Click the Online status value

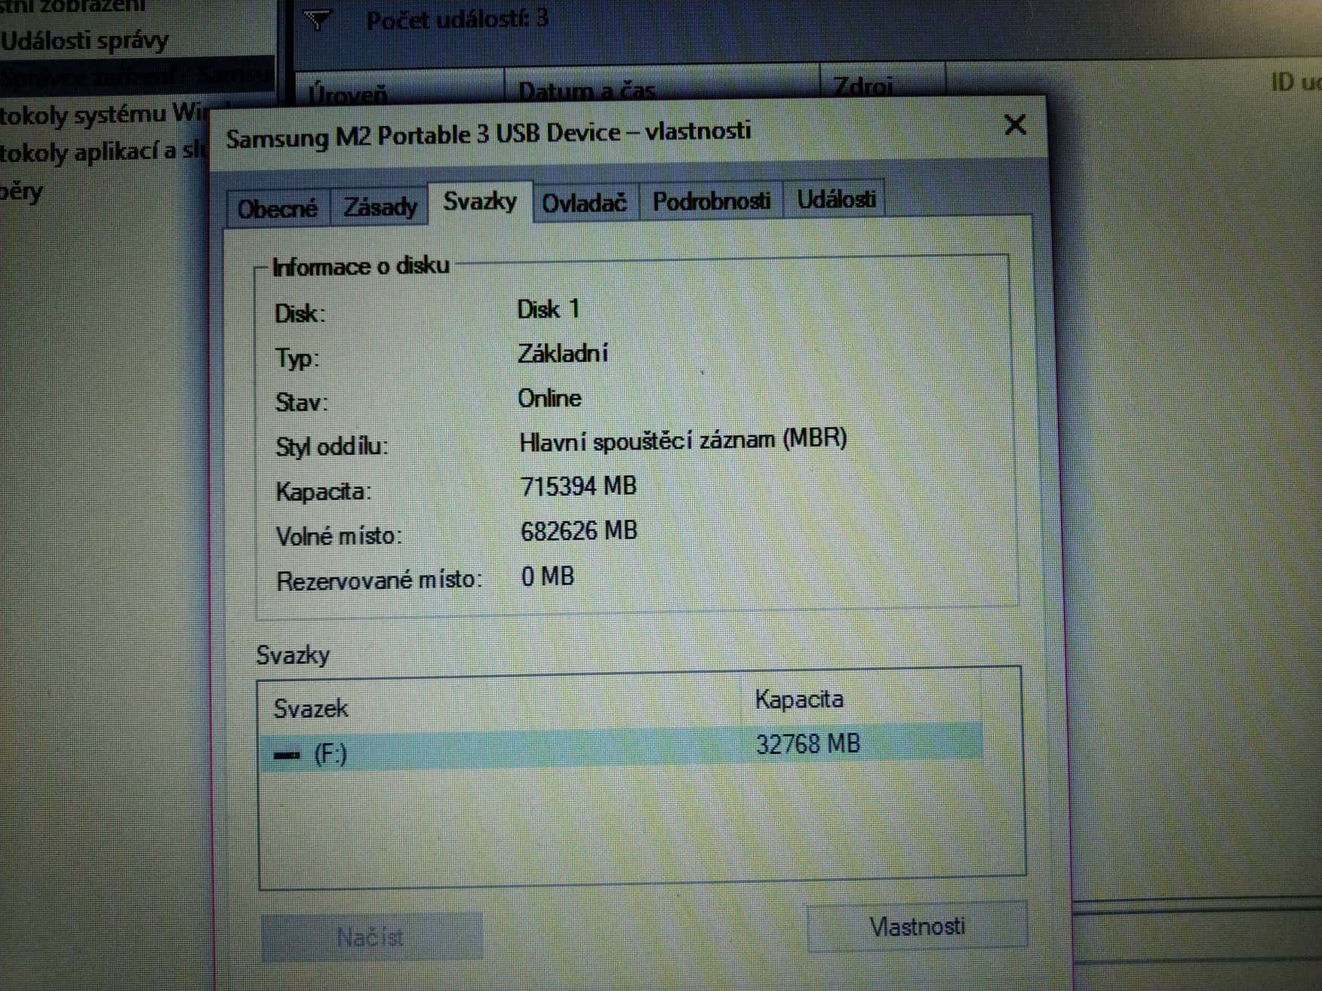549,397
